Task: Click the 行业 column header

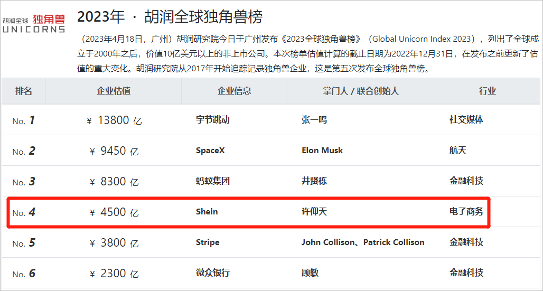Action: (488, 91)
